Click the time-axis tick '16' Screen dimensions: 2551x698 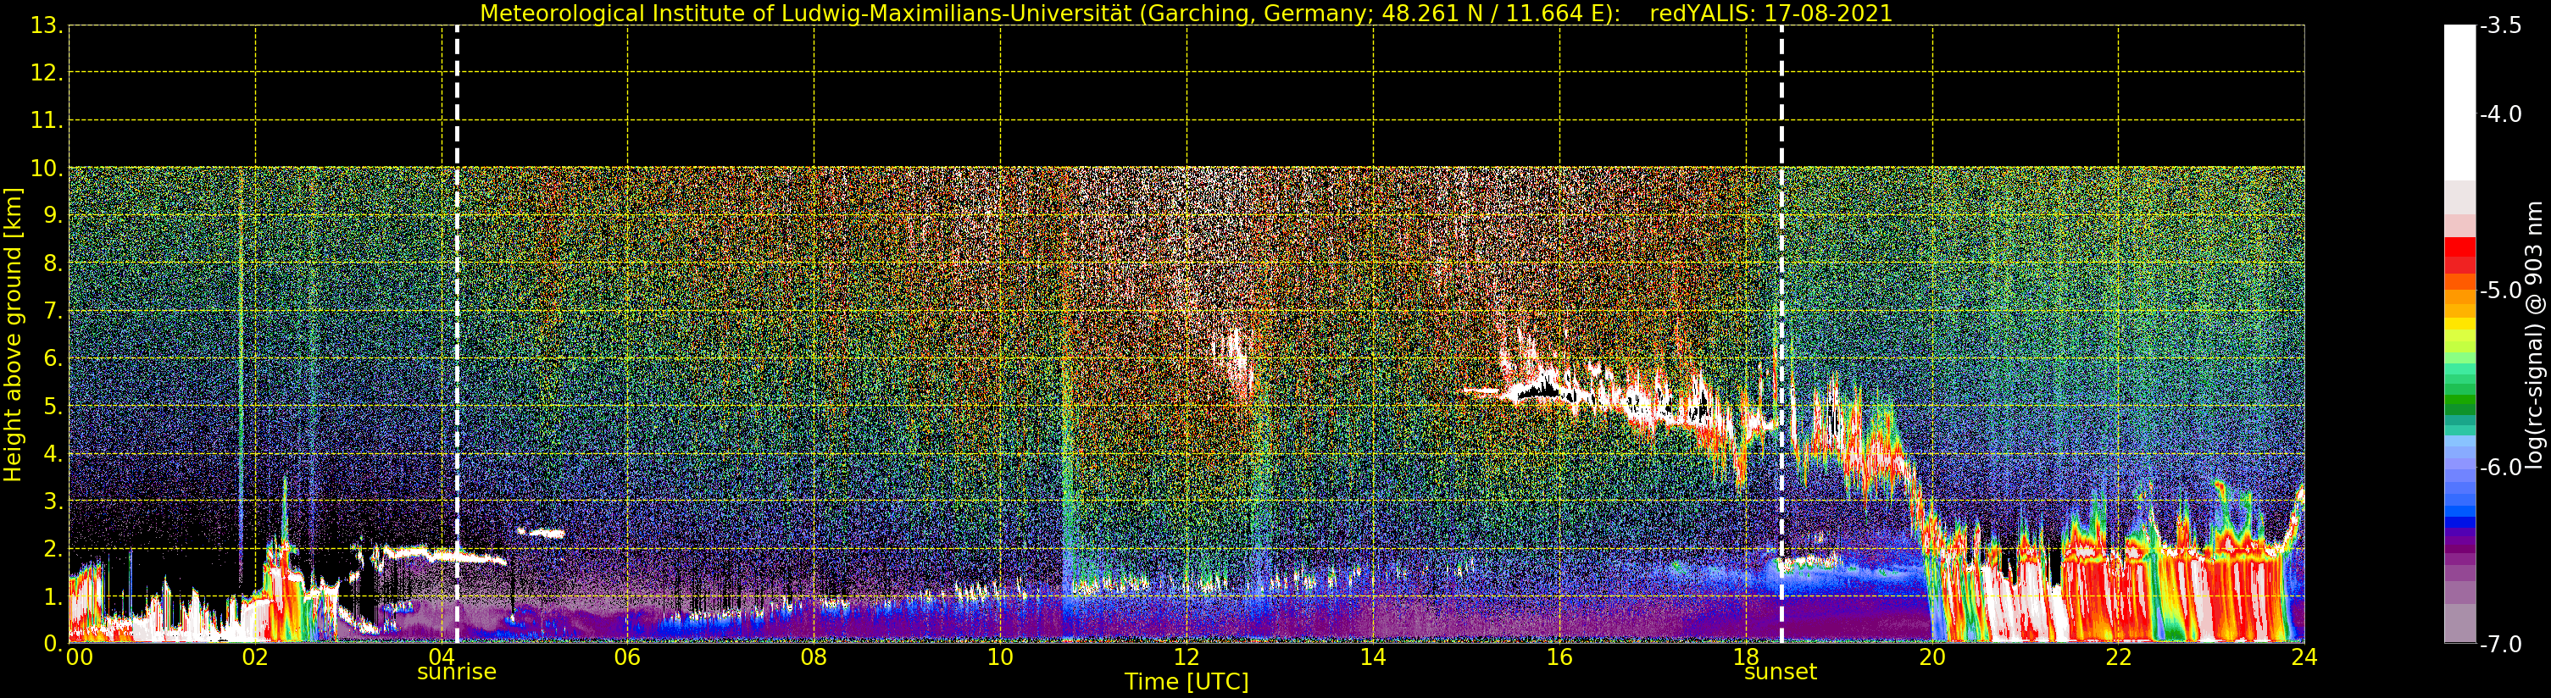1559,657
